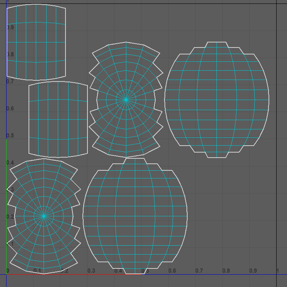
Task: Click the red U axis line along the bottom
Action: (77, 274)
